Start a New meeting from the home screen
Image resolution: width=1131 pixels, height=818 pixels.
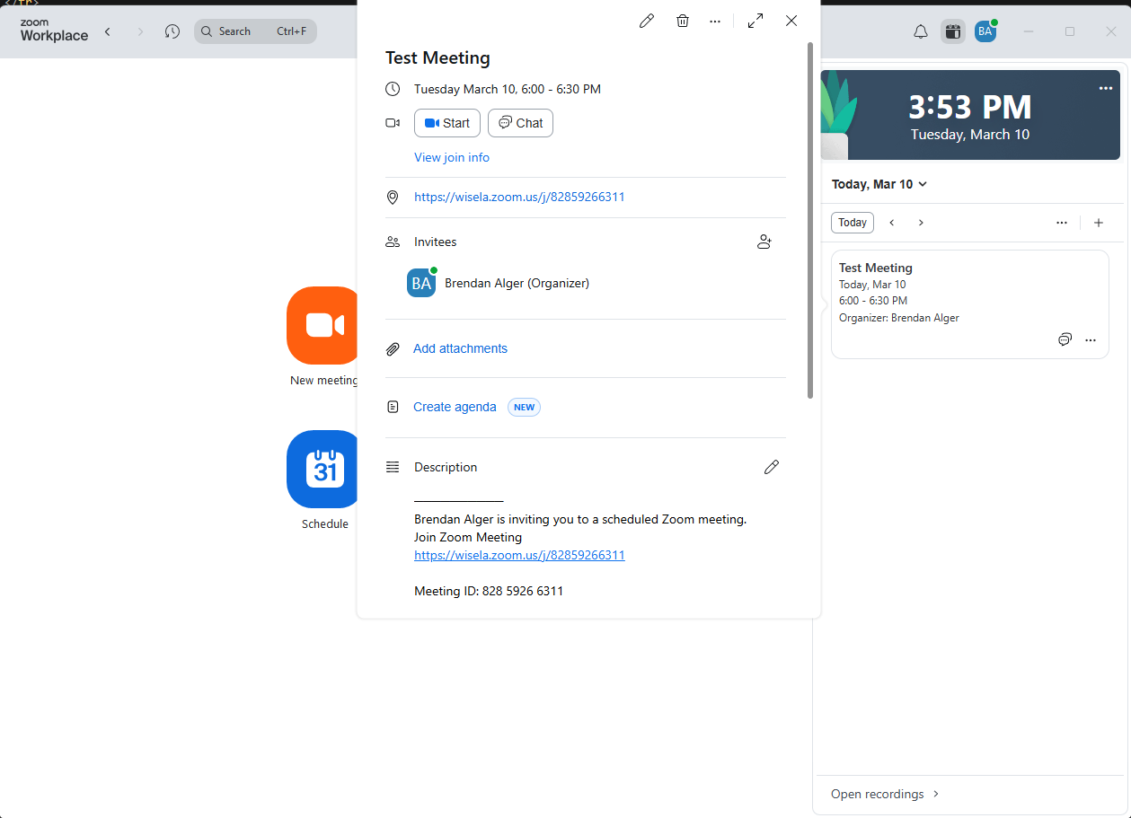point(323,326)
